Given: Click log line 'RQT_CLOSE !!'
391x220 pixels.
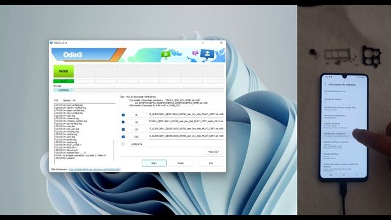Looking at the screenshot, I should 68,145.
